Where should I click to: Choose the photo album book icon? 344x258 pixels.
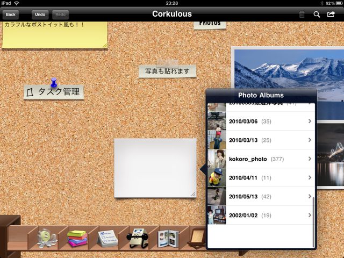(x=168, y=239)
